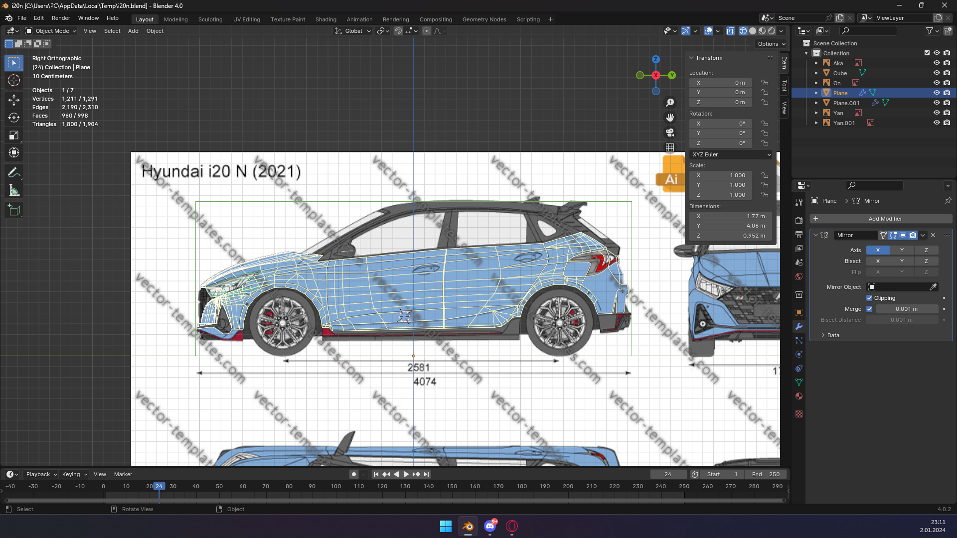Choose the Add Cube tool
Viewport: 957px width, 538px height.
pos(14,210)
